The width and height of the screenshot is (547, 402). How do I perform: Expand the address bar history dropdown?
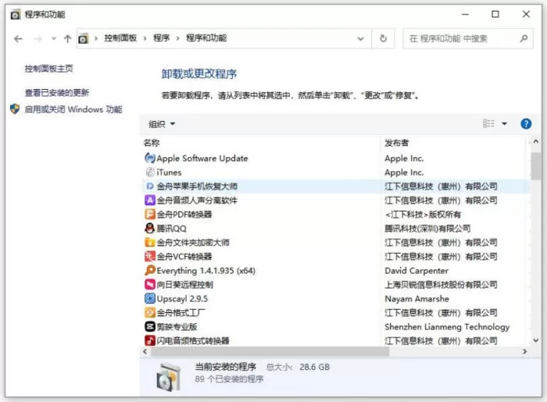(361, 39)
